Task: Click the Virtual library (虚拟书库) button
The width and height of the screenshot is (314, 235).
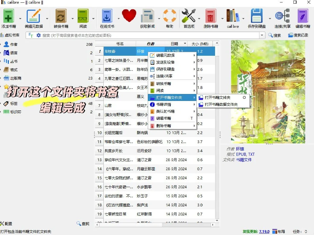Action: [x=10, y=35]
